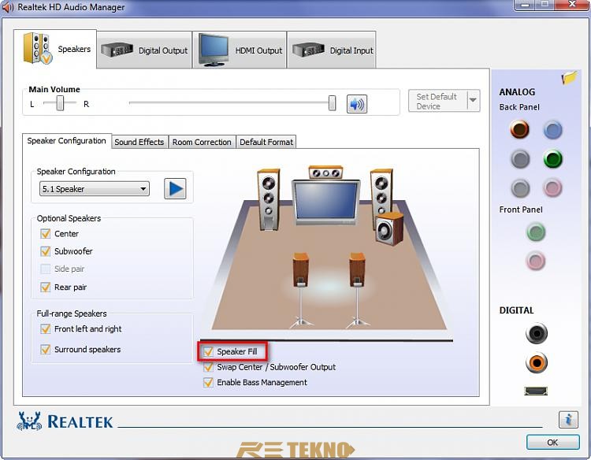
Task: Open the Set Default Device dropdown arrow
Action: [473, 101]
